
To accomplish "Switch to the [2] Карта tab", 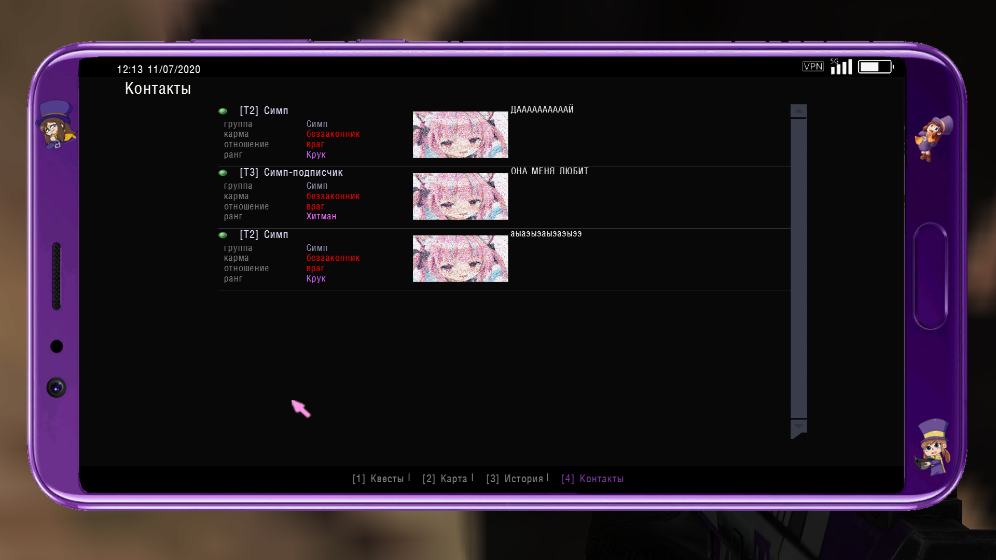I will point(445,479).
